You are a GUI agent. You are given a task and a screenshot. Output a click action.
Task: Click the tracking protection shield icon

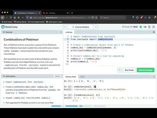coord(27,17)
